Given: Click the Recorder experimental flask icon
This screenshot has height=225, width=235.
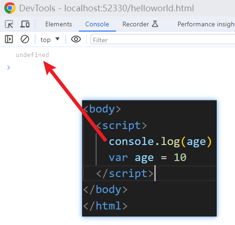Looking at the screenshot, I should point(155,24).
